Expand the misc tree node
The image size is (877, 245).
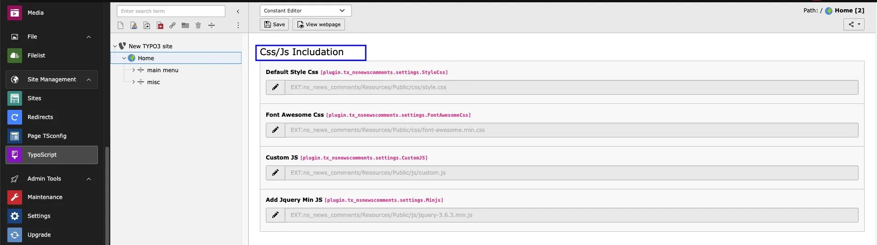click(133, 82)
